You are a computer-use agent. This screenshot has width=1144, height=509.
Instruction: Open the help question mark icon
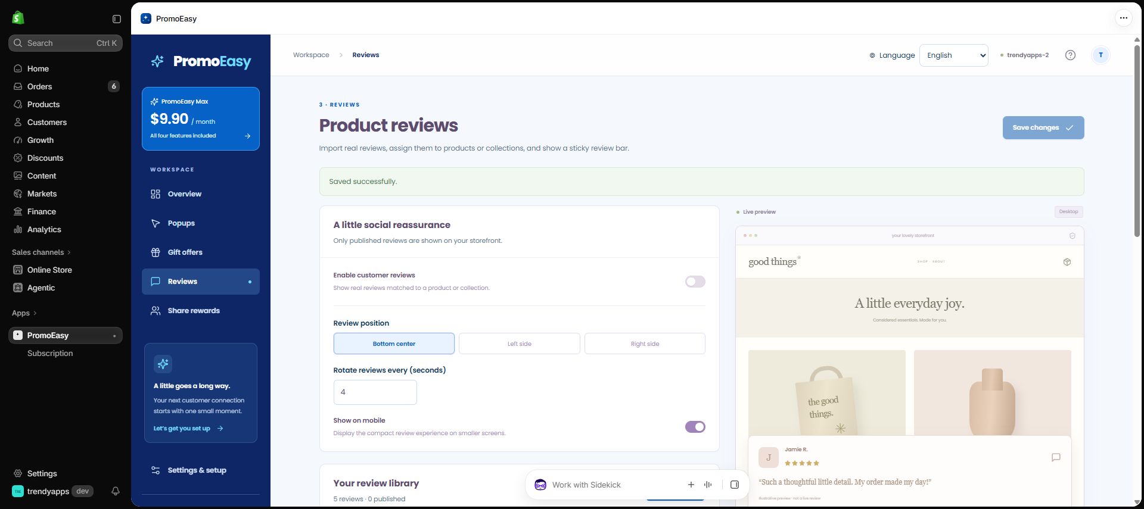(x=1070, y=55)
